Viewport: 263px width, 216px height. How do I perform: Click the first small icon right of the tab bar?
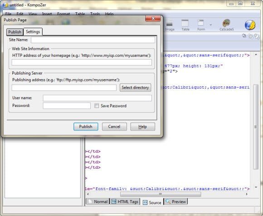244,36
